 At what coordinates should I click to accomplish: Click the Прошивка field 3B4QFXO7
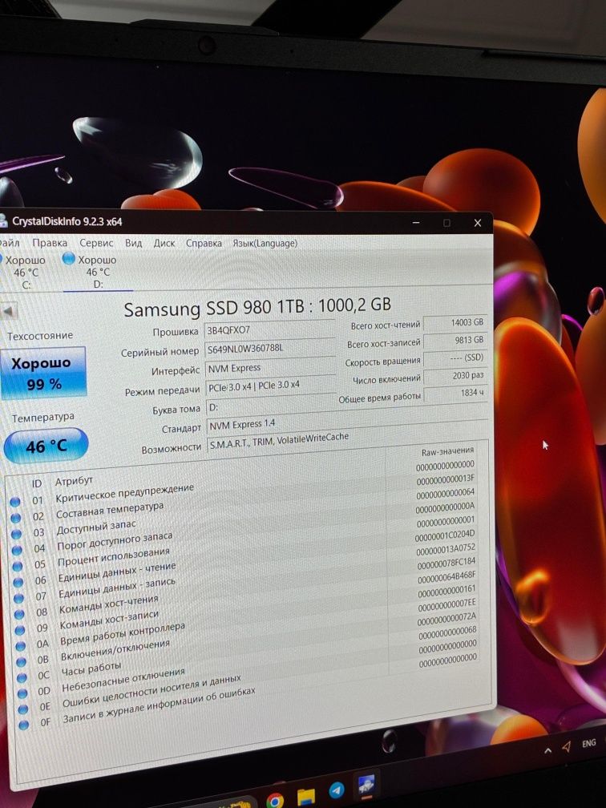click(270, 330)
